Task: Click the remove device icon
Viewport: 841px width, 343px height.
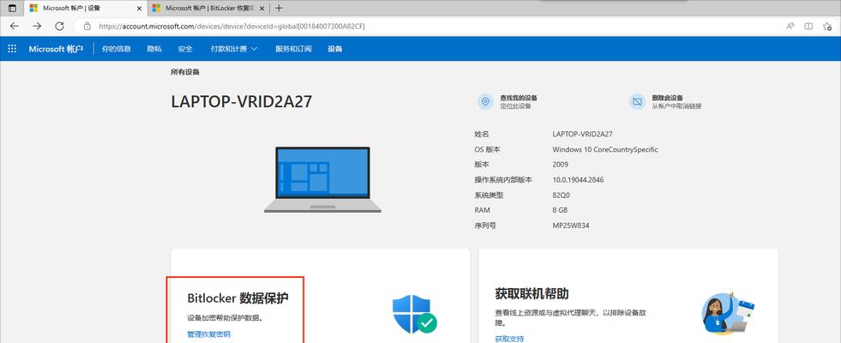Action: click(x=637, y=101)
